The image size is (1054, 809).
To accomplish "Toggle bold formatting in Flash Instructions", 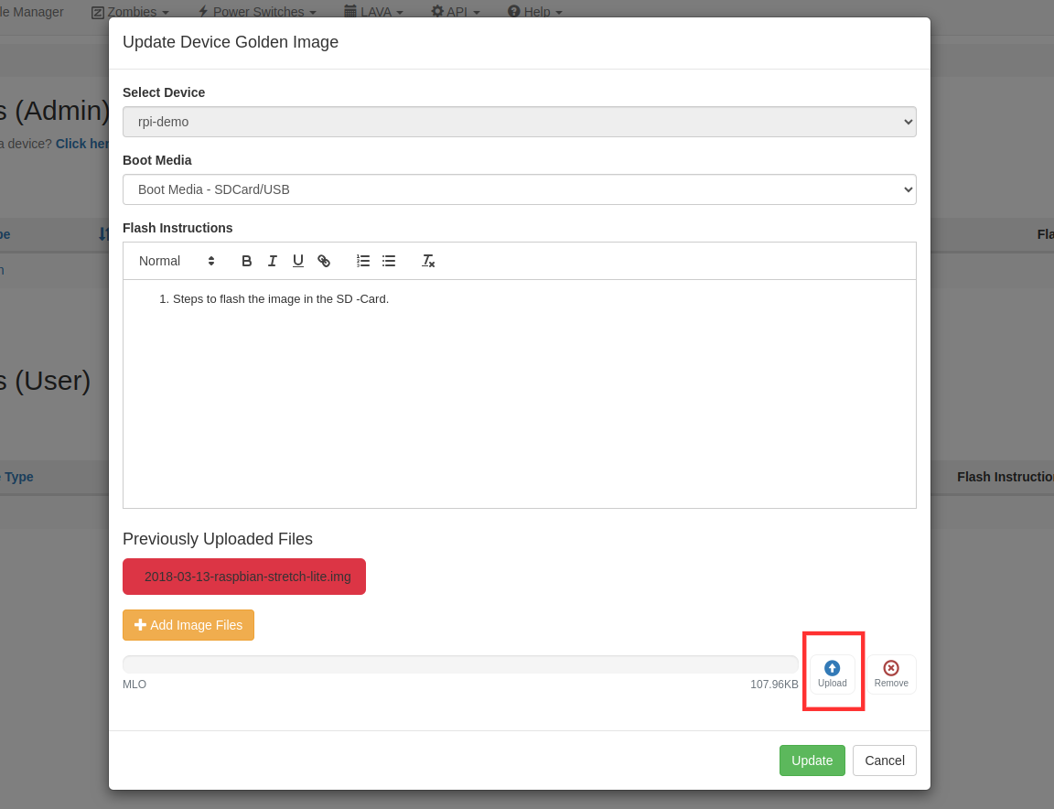I will [x=247, y=261].
